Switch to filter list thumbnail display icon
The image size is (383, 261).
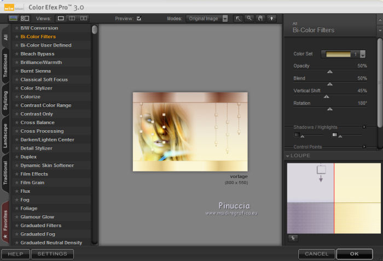pos(13,18)
